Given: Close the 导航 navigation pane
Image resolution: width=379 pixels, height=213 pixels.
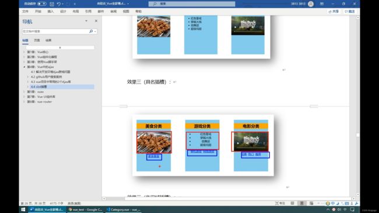Looking at the screenshot, I should tap(96, 21).
